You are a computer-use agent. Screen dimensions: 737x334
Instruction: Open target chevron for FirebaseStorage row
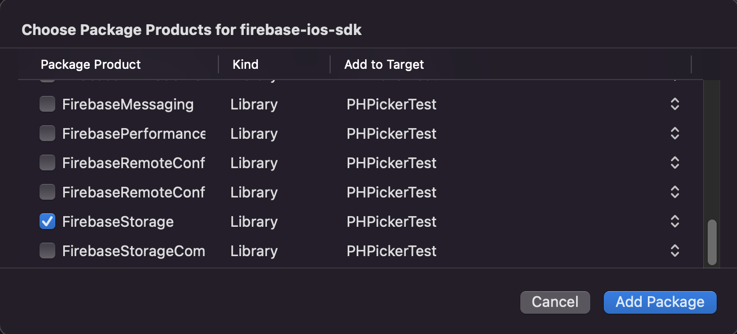674,222
